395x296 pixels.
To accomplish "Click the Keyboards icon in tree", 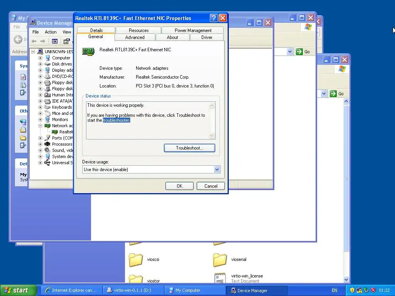I will [x=47, y=107].
